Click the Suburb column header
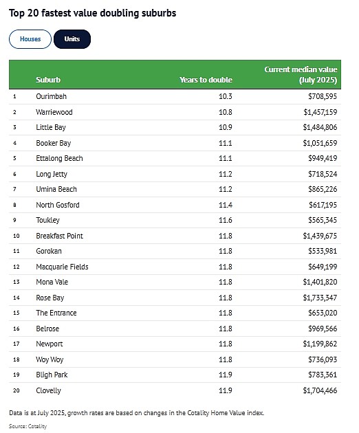This screenshot has width=359, height=433. pos(48,80)
